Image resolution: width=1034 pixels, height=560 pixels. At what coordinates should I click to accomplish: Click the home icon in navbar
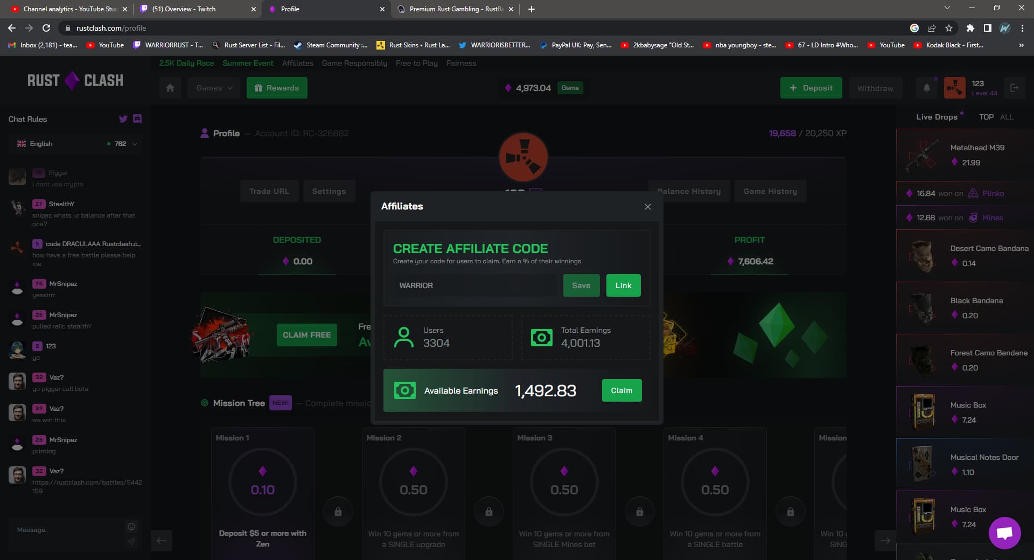(x=170, y=88)
